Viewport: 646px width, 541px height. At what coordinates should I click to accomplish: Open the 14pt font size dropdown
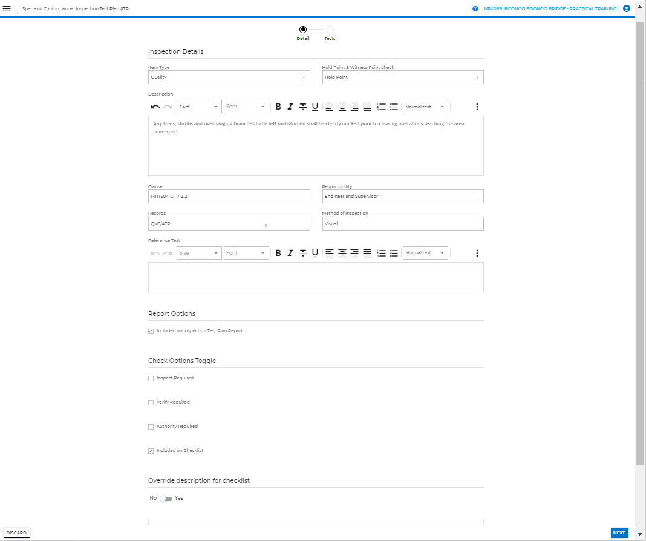pyautogui.click(x=199, y=107)
